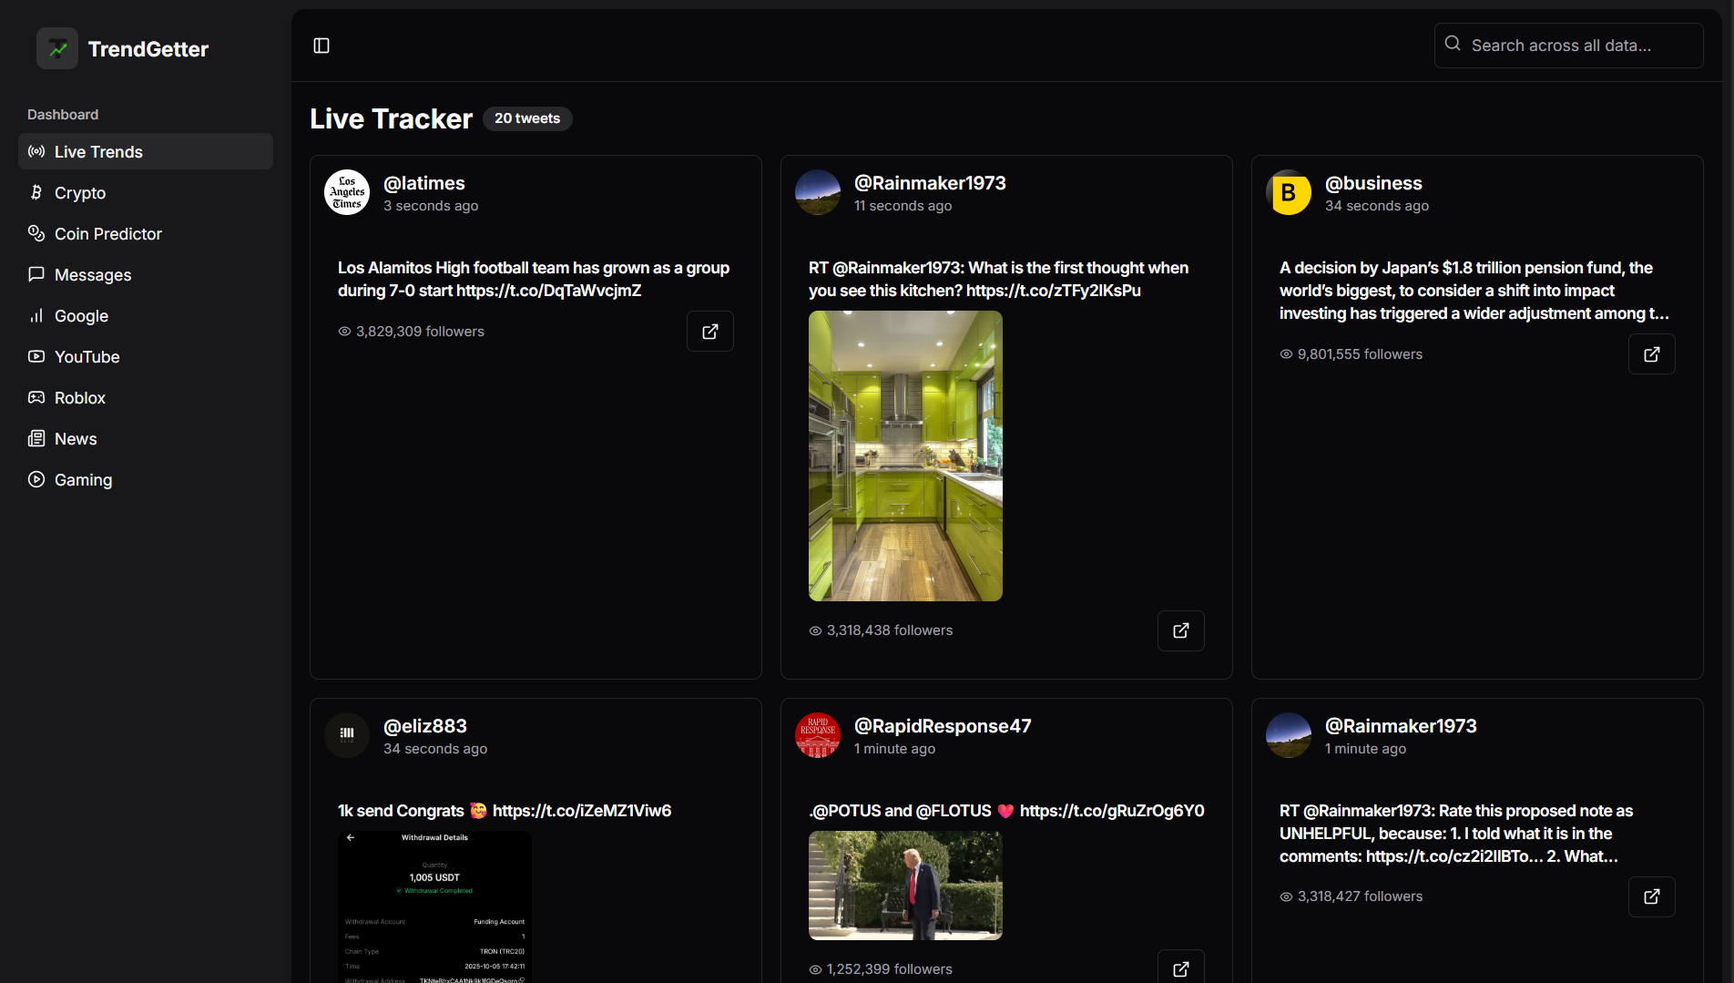Screen dimensions: 1734x983
Task: Click the yellow Bloomberg business avatar
Action: pos(1289,193)
